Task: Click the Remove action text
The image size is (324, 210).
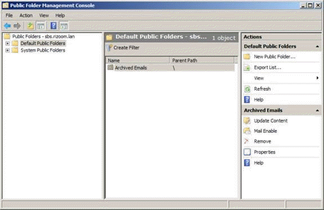Action: [263, 141]
